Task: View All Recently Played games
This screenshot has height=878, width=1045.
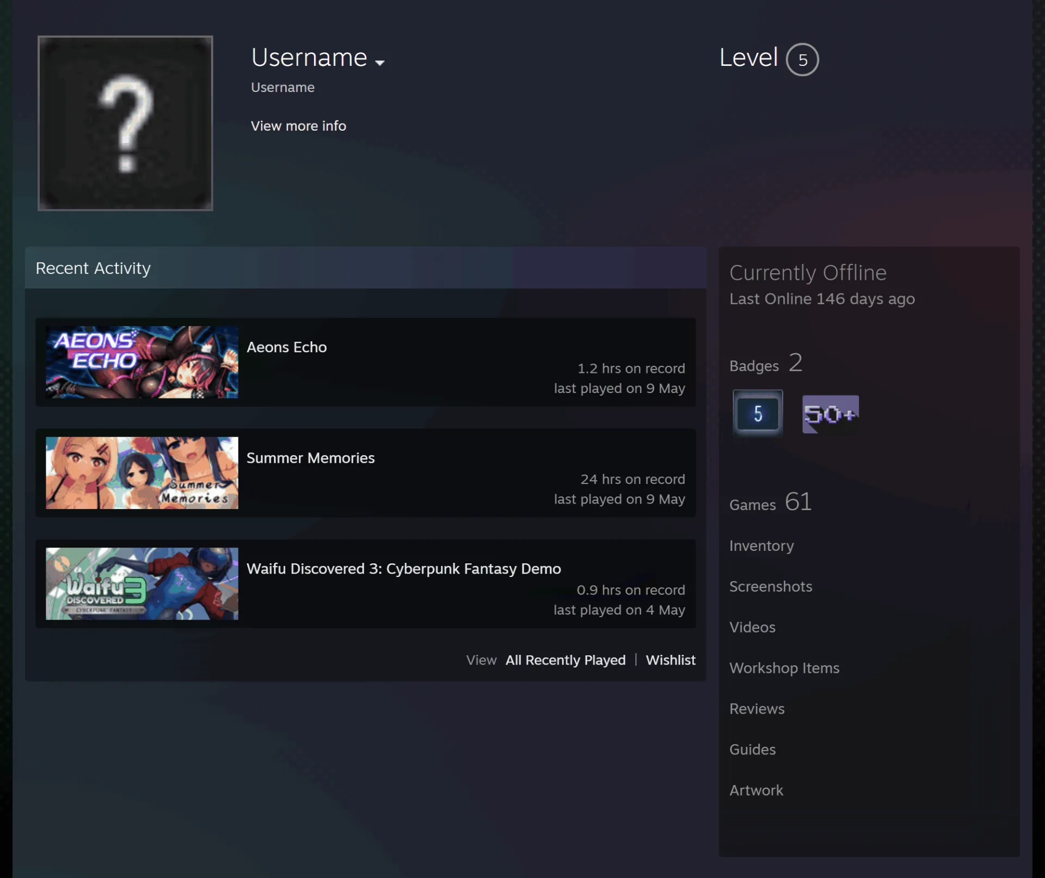Action: pos(565,660)
